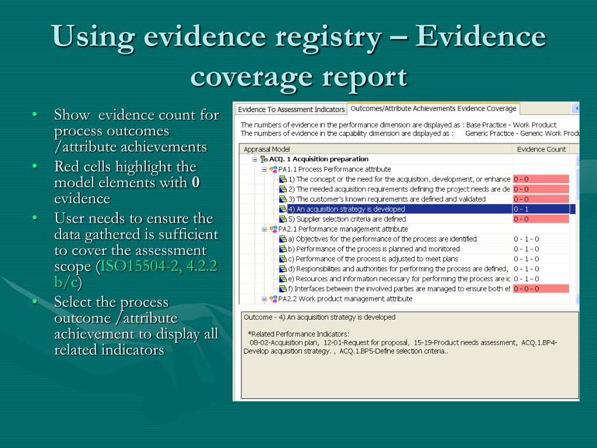
Task: Collapse PA2.2 Work product management attribute
Action: 264,299
